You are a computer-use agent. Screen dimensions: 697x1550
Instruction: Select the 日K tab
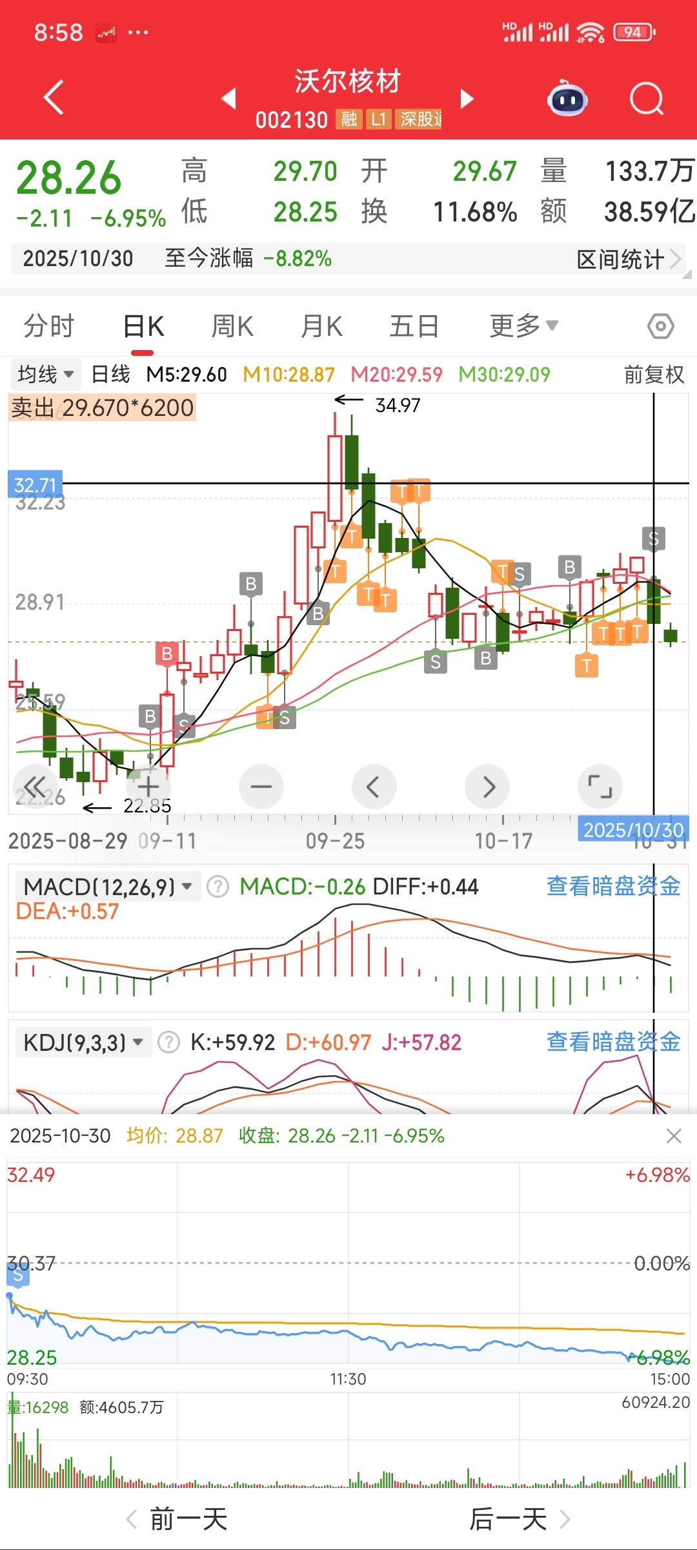[143, 325]
